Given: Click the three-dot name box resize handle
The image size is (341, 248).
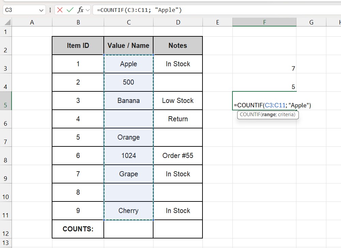Looking at the screenshot, I should (x=50, y=10).
